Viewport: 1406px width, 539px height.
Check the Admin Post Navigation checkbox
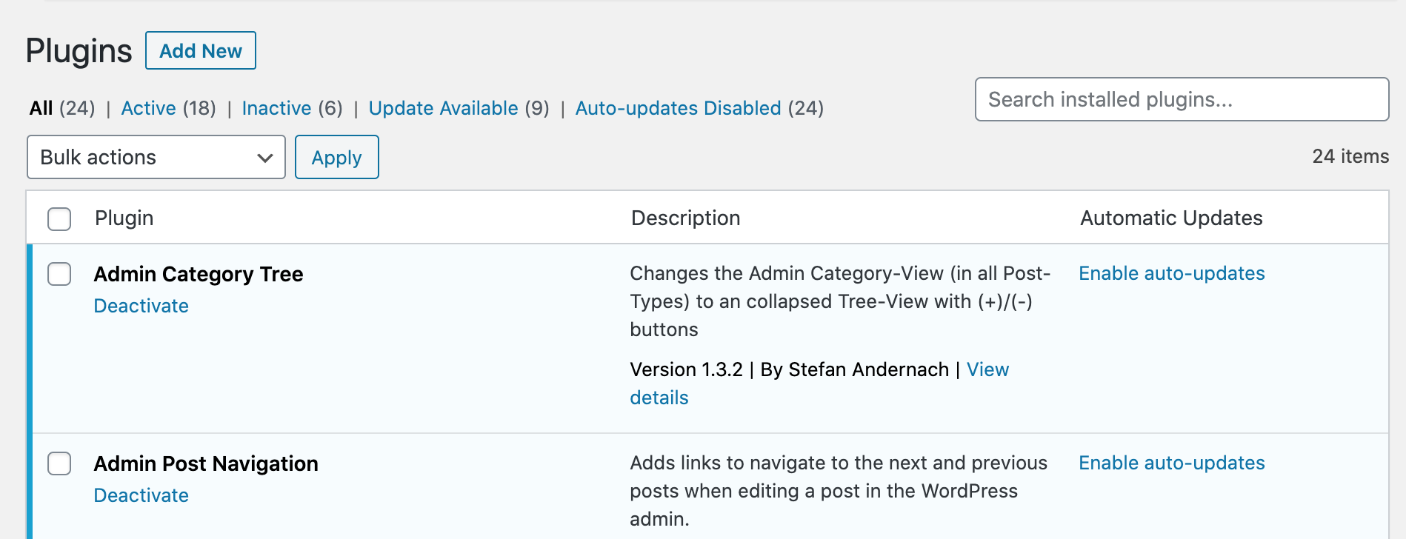click(x=59, y=463)
